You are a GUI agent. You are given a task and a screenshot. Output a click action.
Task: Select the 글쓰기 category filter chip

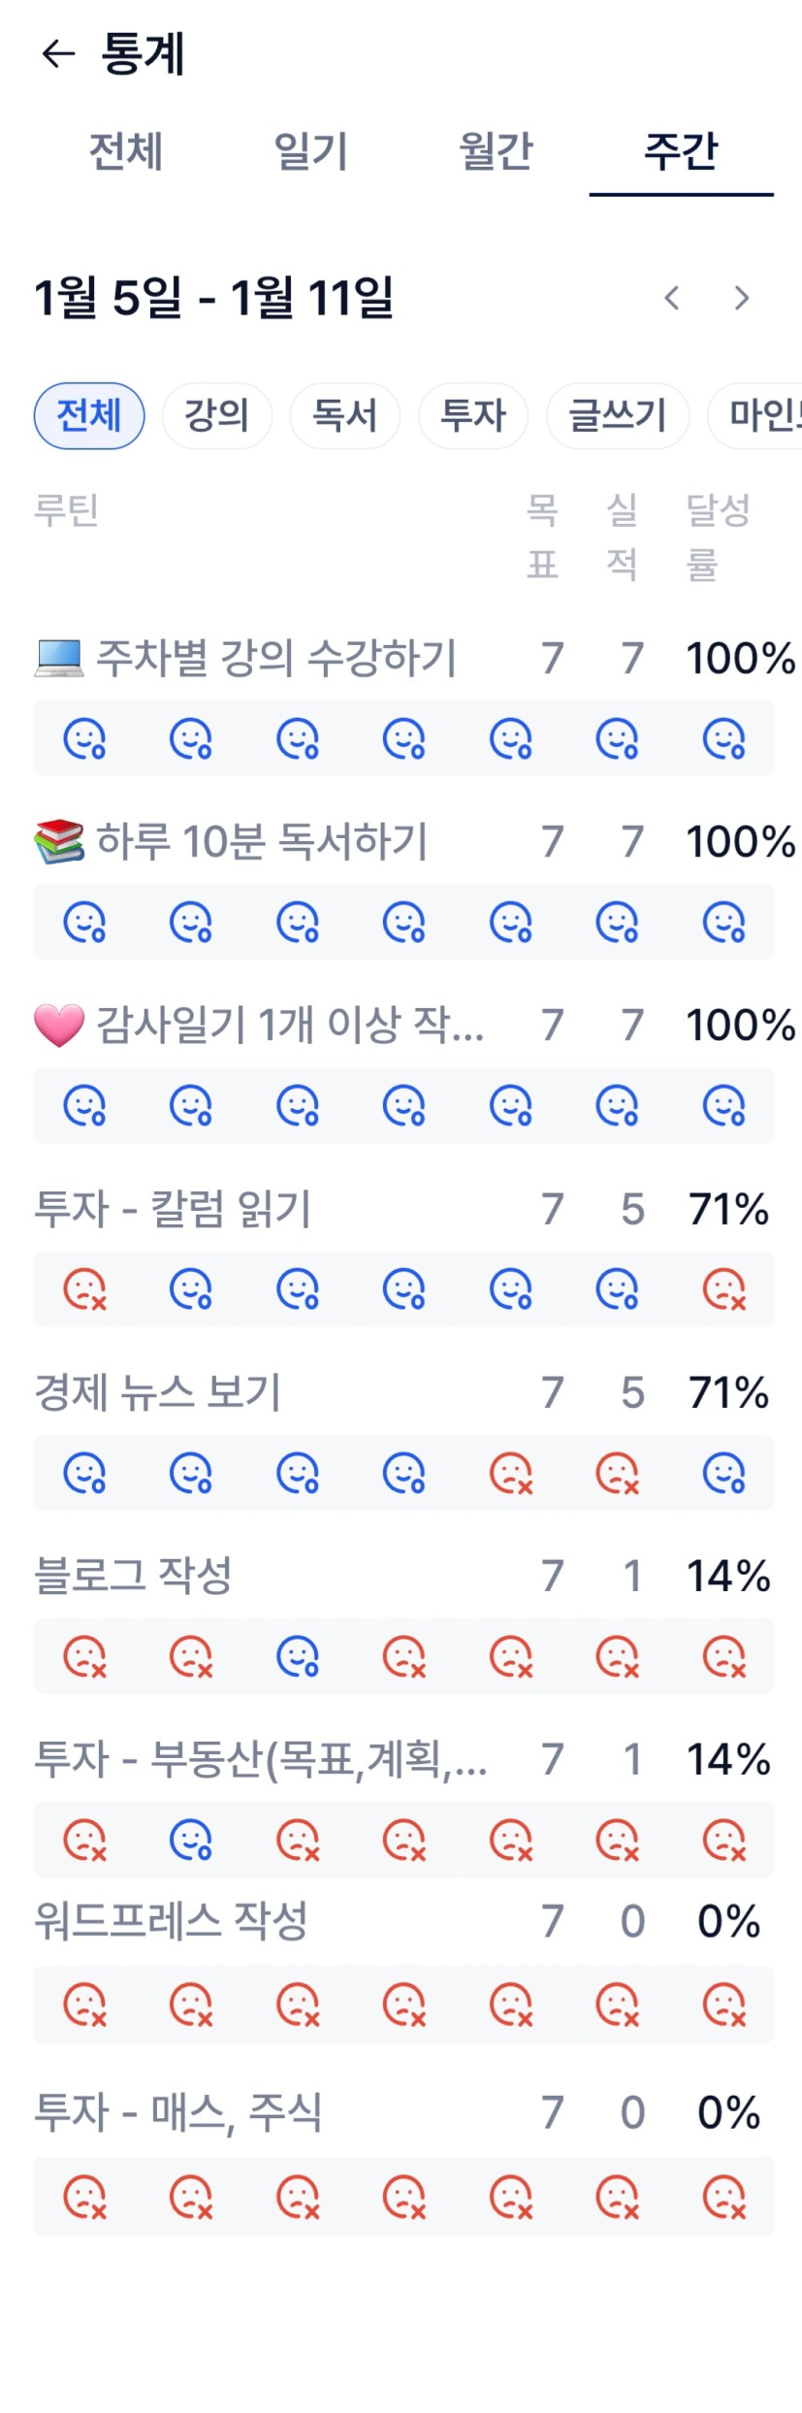pos(618,416)
